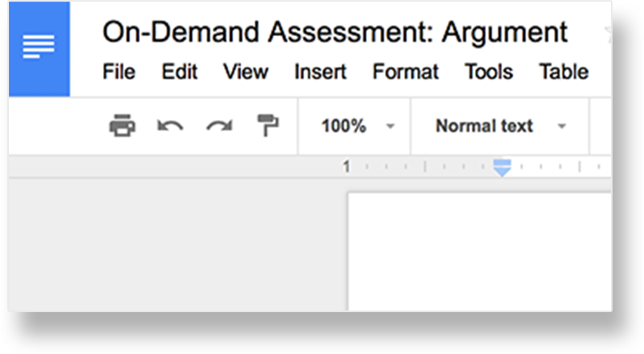Open the Insert menu
Screen dimensions: 644x354
320,72
